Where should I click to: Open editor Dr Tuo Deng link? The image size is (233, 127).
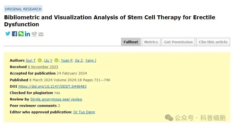point(84,112)
